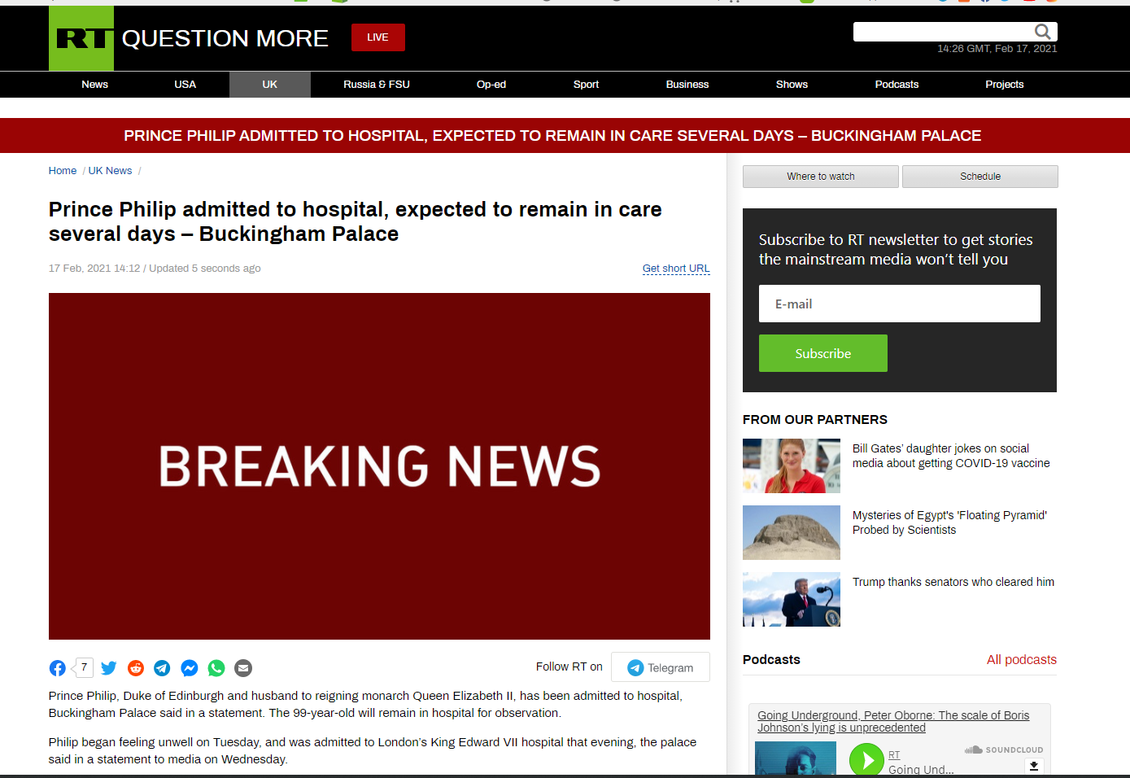Viewport: 1130px width, 778px height.
Task: Go to Home breadcrumb
Action: (x=63, y=171)
